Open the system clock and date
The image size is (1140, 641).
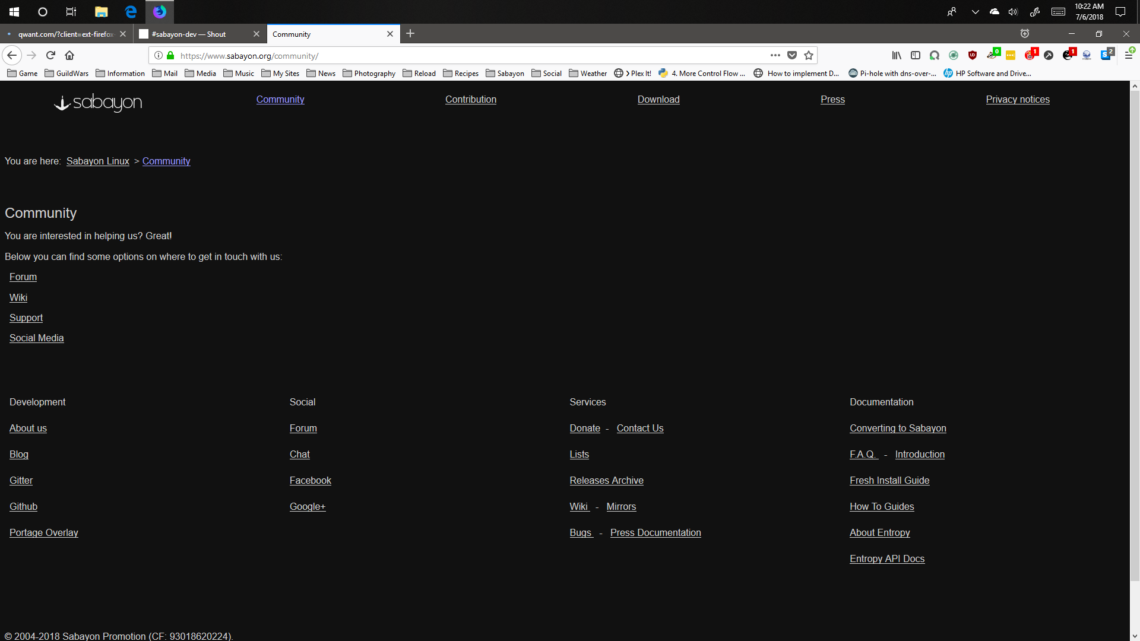coord(1089,12)
